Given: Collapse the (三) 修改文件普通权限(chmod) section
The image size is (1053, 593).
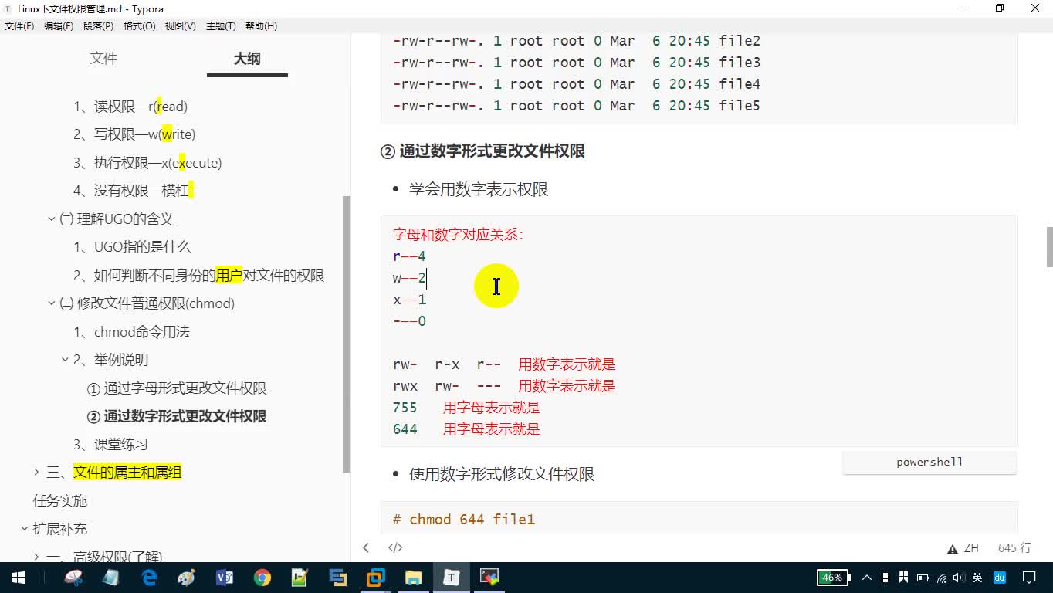Looking at the screenshot, I should tap(52, 303).
